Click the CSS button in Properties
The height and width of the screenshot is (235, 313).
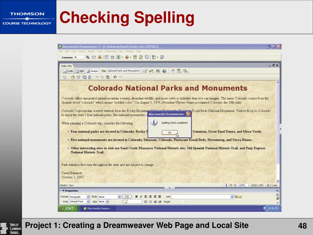tap(127, 197)
